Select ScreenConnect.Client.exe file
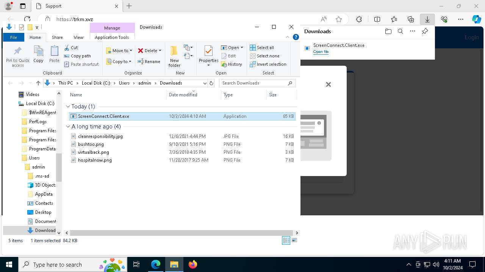The image size is (485, 272). [x=182, y=116]
